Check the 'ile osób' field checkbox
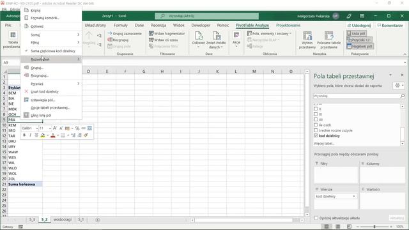The height and width of the screenshot is (230, 409). pyautogui.click(x=316, y=125)
